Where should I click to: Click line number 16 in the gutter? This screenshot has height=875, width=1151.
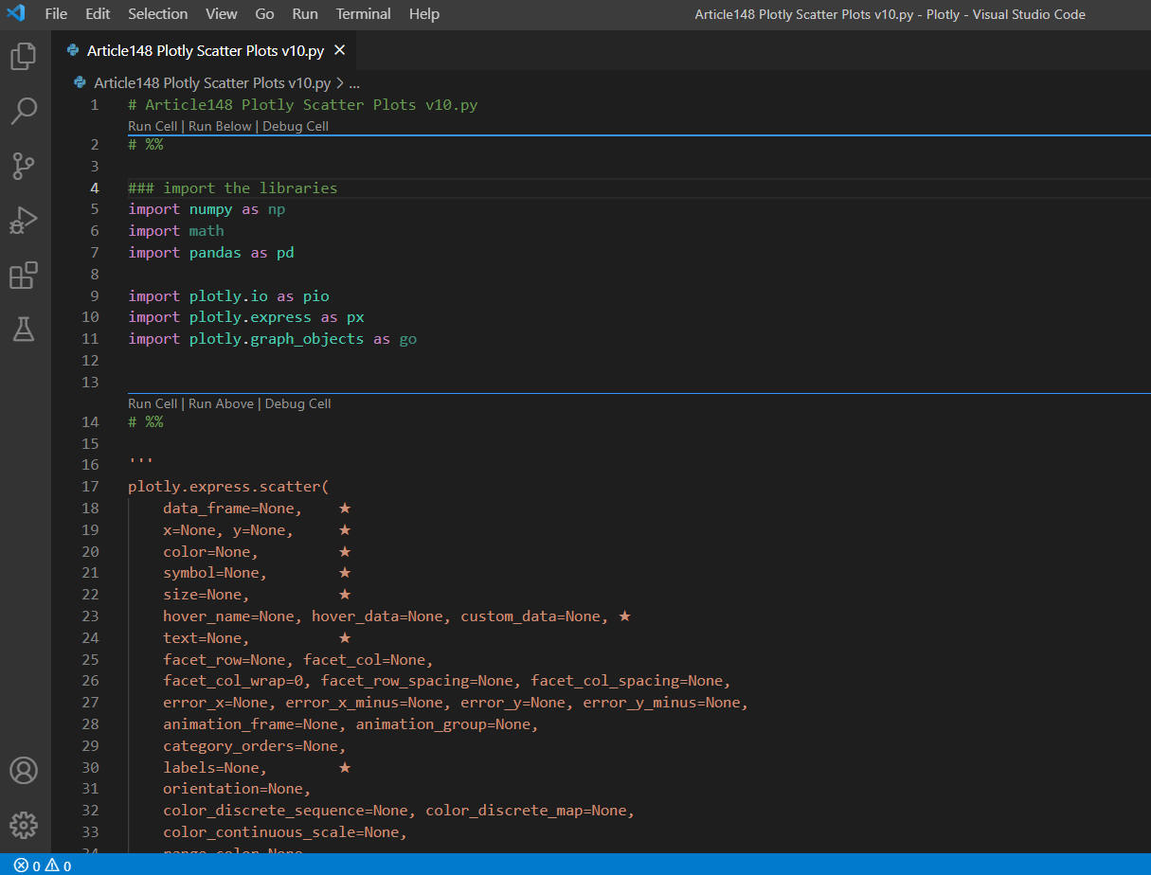point(91,465)
